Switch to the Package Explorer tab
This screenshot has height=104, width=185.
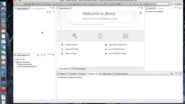point(38,9)
